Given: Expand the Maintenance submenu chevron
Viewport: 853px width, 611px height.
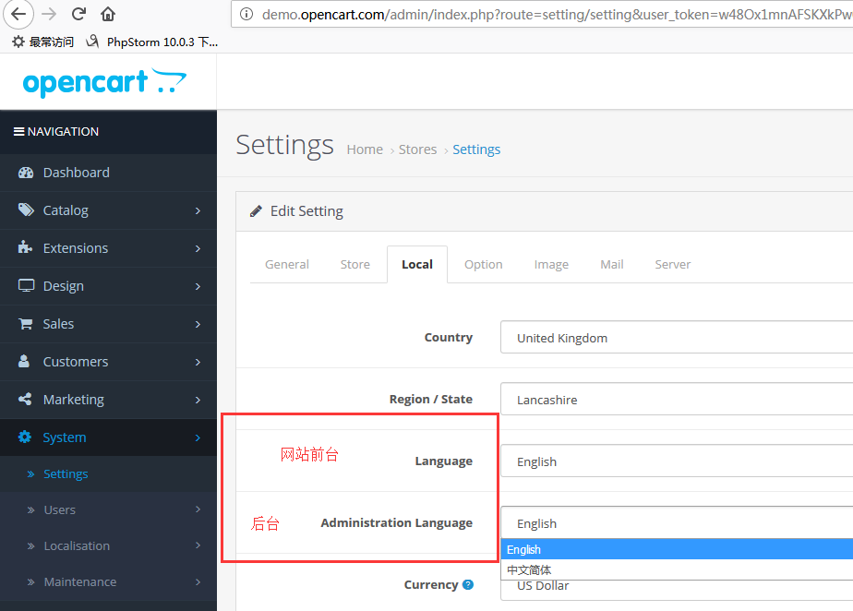Looking at the screenshot, I should click(x=198, y=581).
